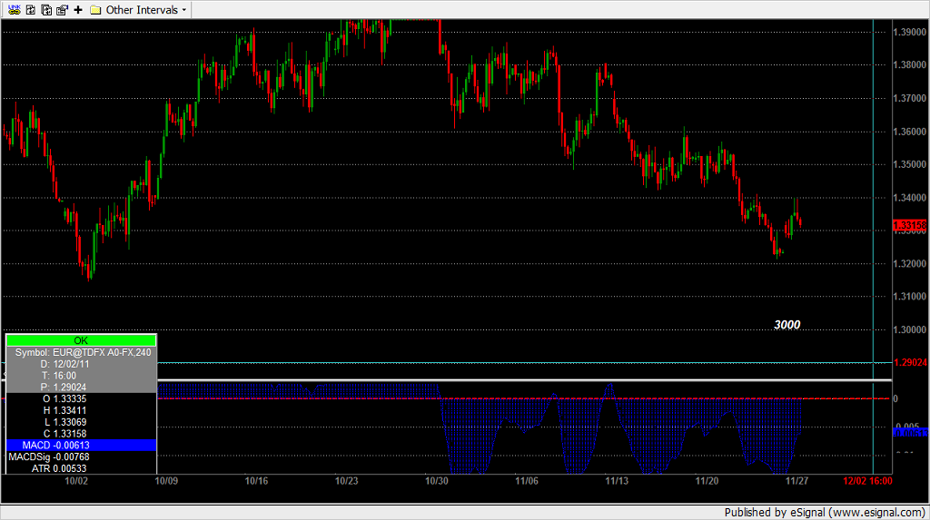Click the plus icon in toolbar
The image size is (930, 520).
[x=78, y=9]
